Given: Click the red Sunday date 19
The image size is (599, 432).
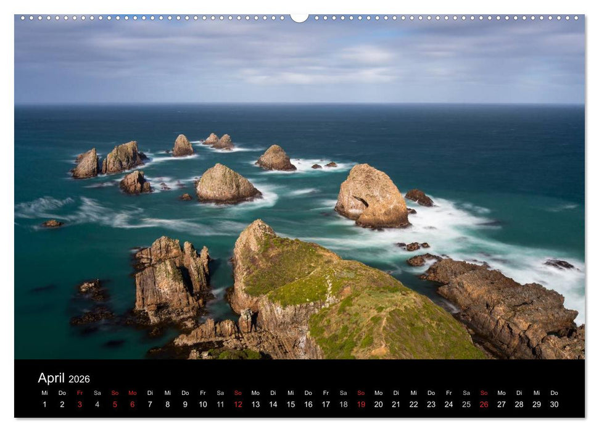Looking at the screenshot, I should tap(361, 404).
